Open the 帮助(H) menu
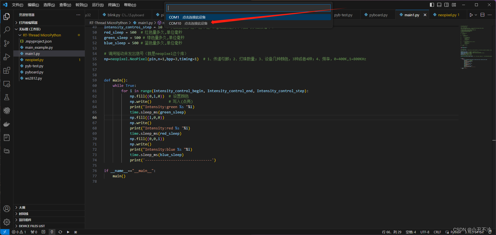The image size is (496, 235). (130, 5)
